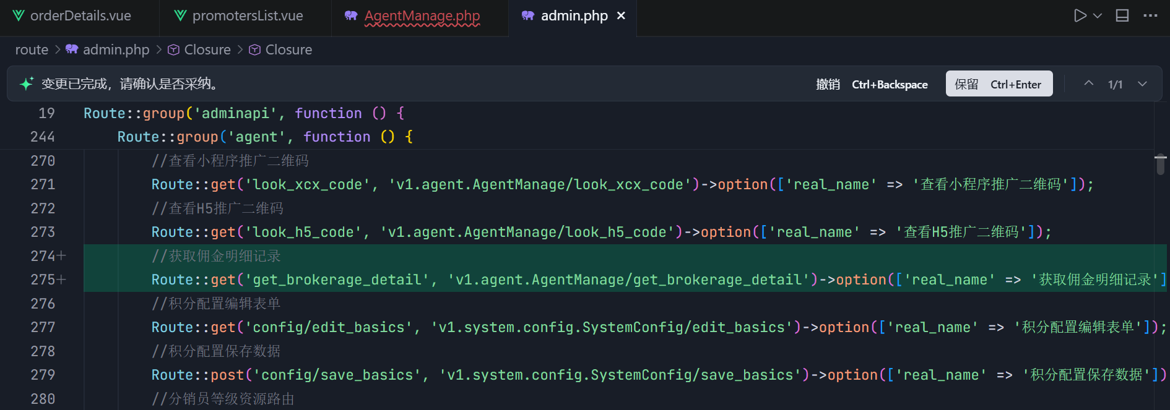Click the route breadcrumb
The width and height of the screenshot is (1170, 410).
[32, 49]
